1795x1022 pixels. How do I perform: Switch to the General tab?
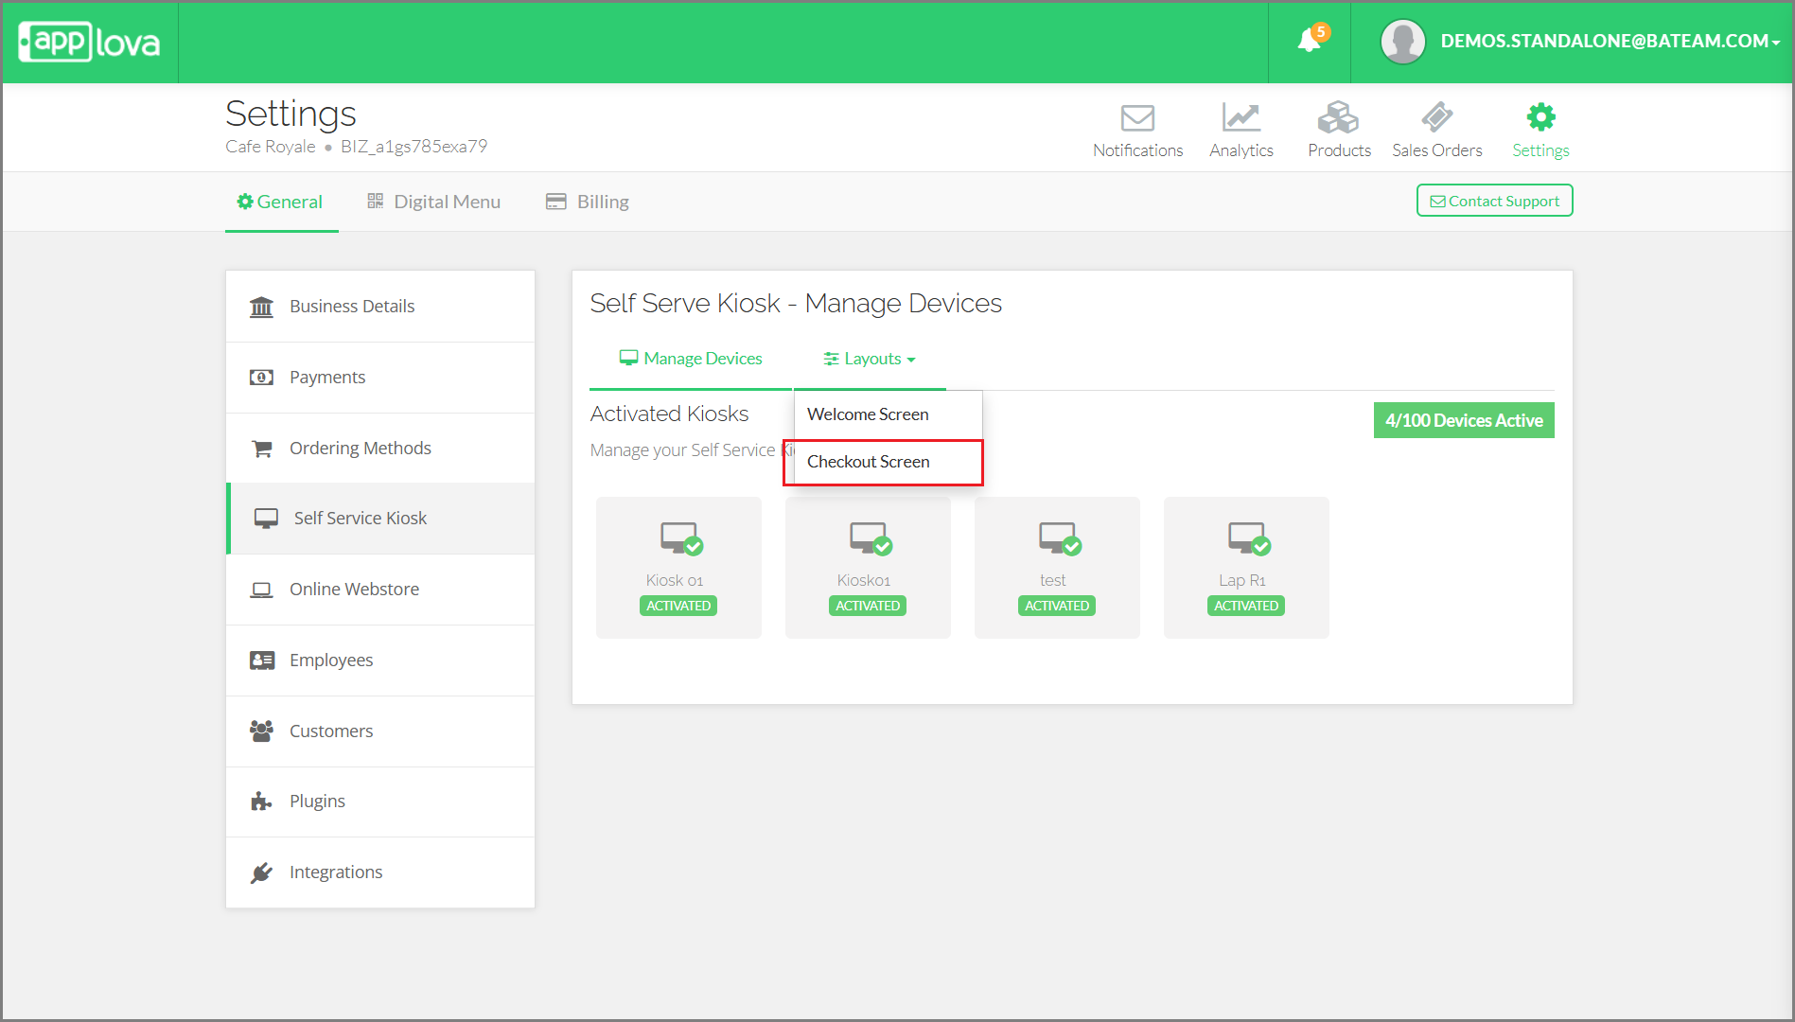[280, 202]
